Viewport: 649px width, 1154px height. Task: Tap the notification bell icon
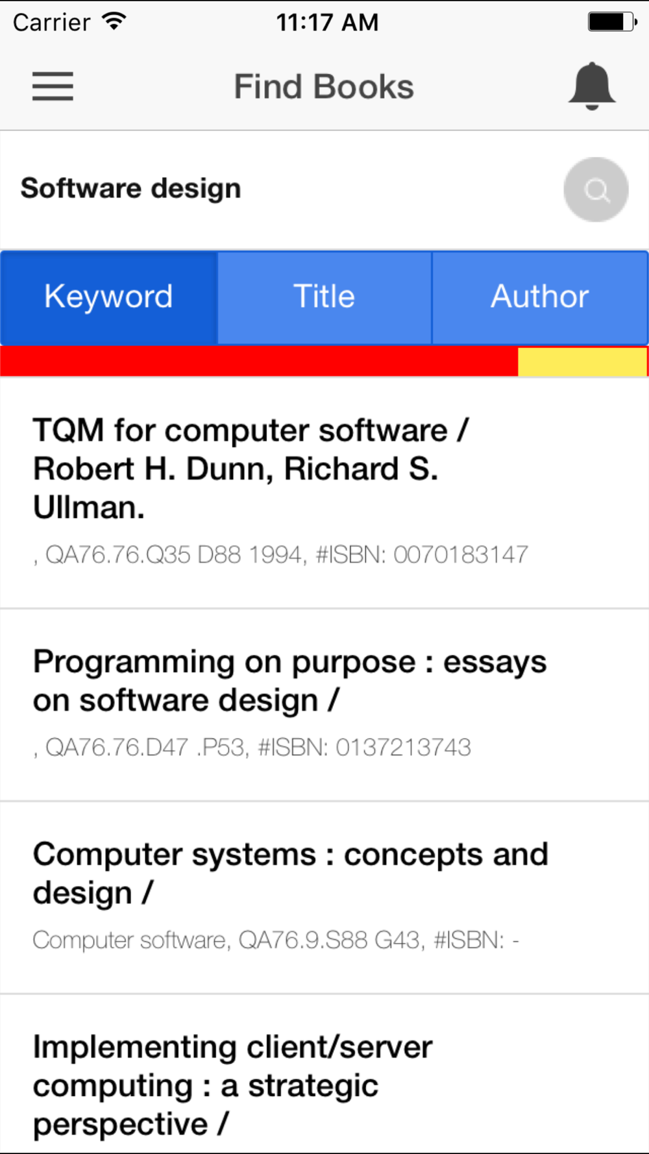click(x=592, y=86)
